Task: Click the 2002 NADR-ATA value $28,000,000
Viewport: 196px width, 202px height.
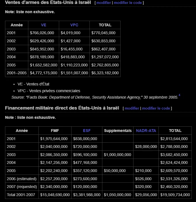Action: click(146, 147)
